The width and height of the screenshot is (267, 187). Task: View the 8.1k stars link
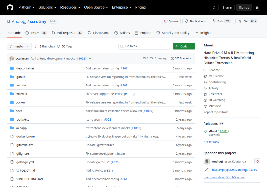213,94
